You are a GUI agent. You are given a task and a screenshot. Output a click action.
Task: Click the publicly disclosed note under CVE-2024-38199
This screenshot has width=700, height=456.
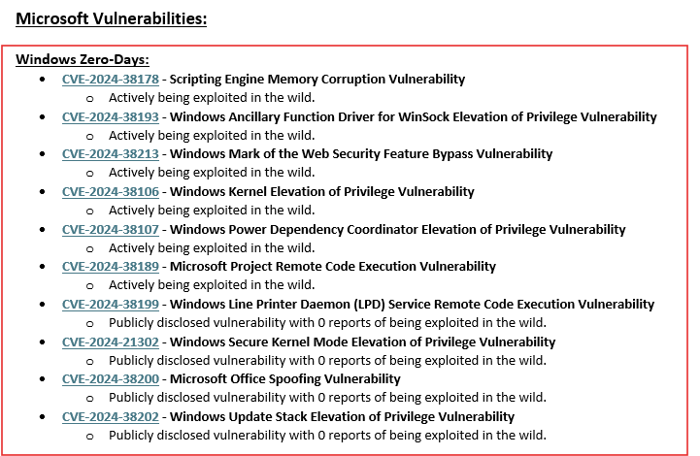[x=327, y=323]
